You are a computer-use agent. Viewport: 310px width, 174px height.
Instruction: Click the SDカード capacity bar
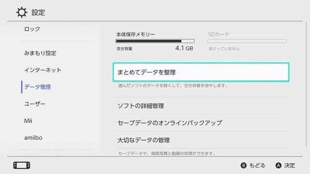[x=247, y=41]
